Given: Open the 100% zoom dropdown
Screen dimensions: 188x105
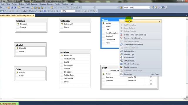Looking at the screenshot, I should coord(74,11).
